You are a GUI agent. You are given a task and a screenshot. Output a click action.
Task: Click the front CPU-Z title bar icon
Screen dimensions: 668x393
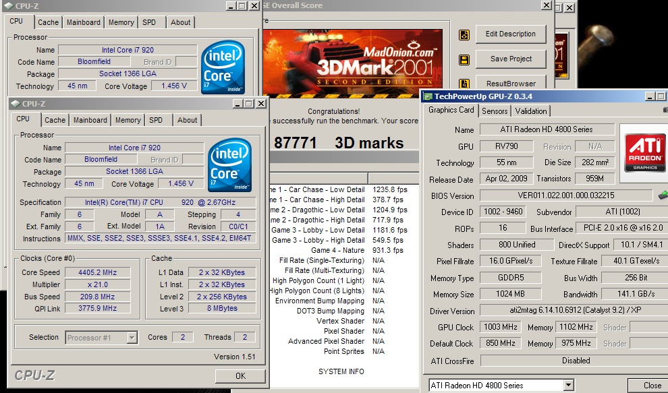(16, 103)
